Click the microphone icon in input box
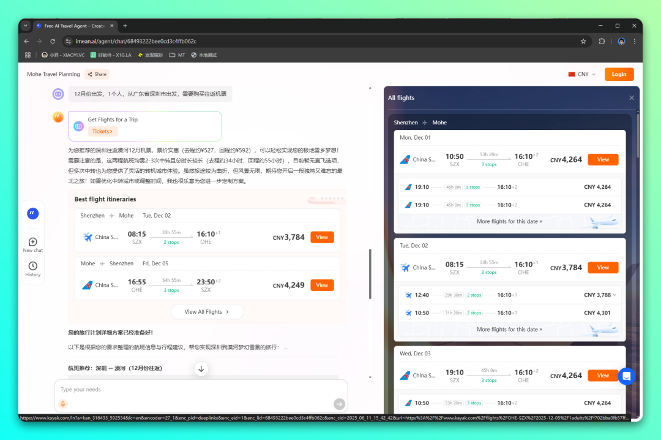Screen dimensions: 661x440 click(x=62, y=404)
